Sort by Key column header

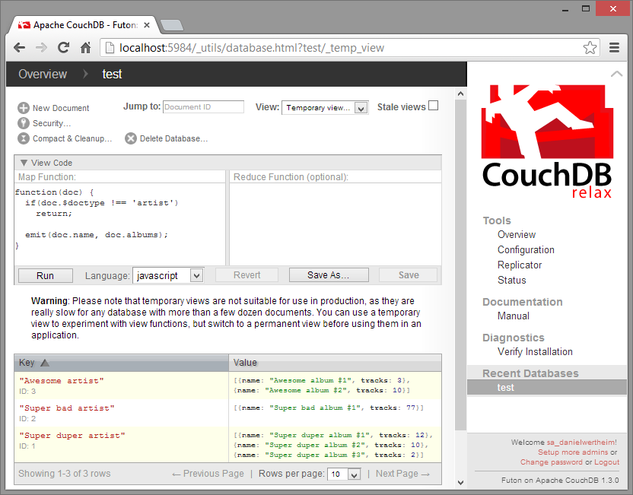(121, 363)
